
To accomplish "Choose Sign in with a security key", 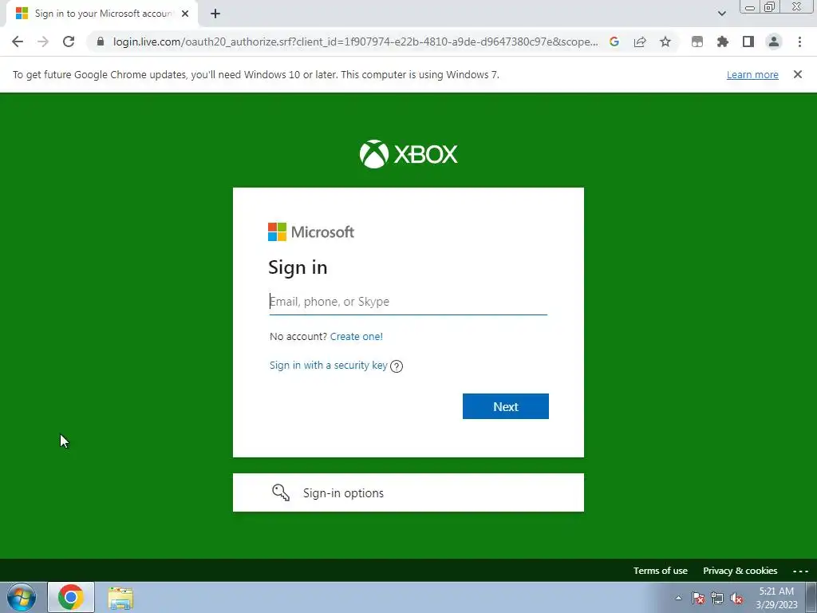I will tap(328, 366).
